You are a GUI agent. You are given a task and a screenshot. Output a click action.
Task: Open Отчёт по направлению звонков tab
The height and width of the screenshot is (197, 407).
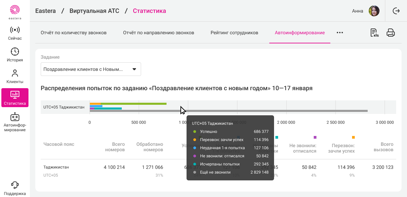coord(158,33)
